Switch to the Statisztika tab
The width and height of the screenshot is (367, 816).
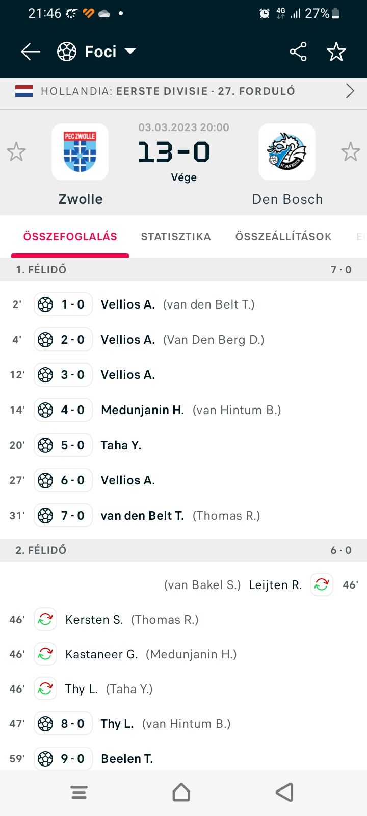(x=176, y=237)
